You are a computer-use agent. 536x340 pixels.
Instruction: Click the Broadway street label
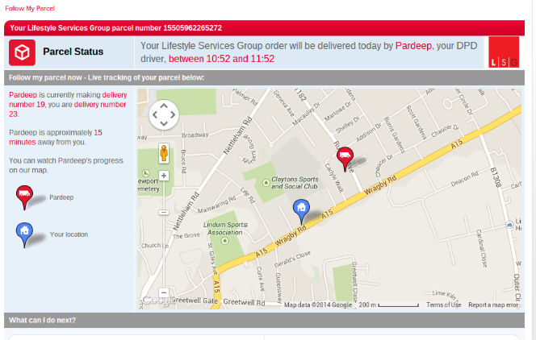pyautogui.click(x=195, y=135)
